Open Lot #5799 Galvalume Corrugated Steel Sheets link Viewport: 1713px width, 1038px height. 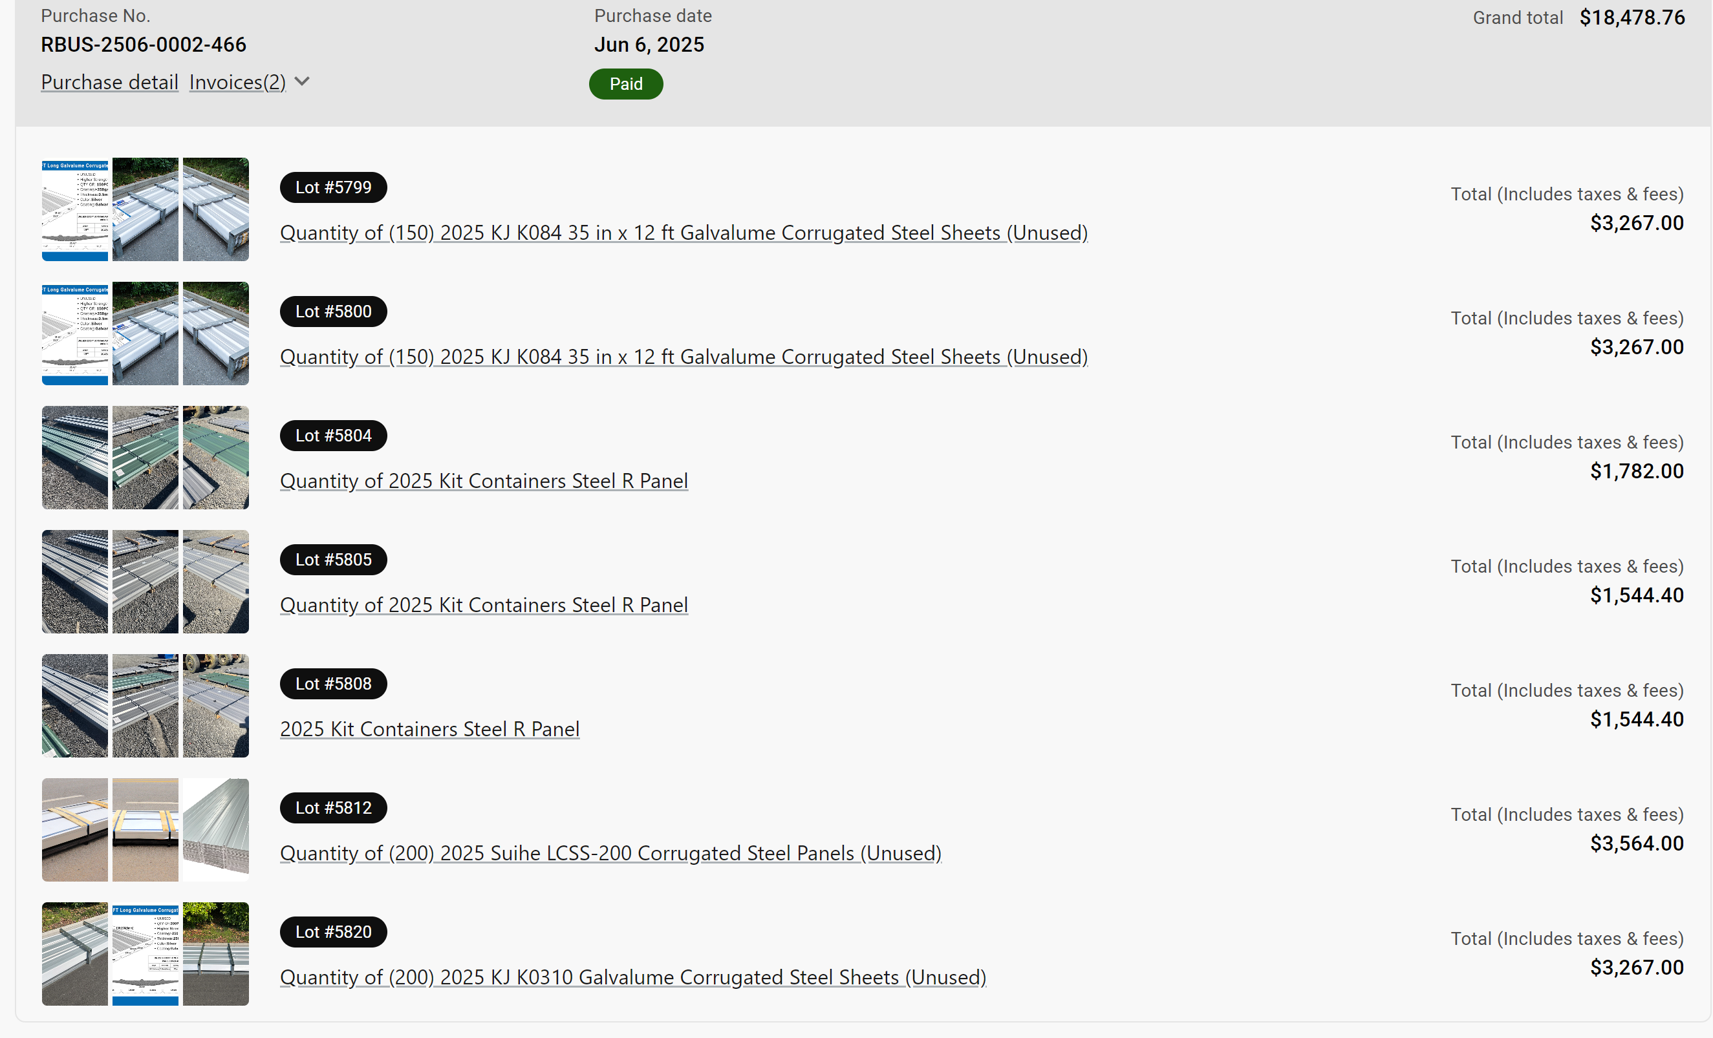point(684,233)
